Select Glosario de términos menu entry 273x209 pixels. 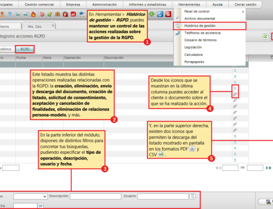(210, 40)
